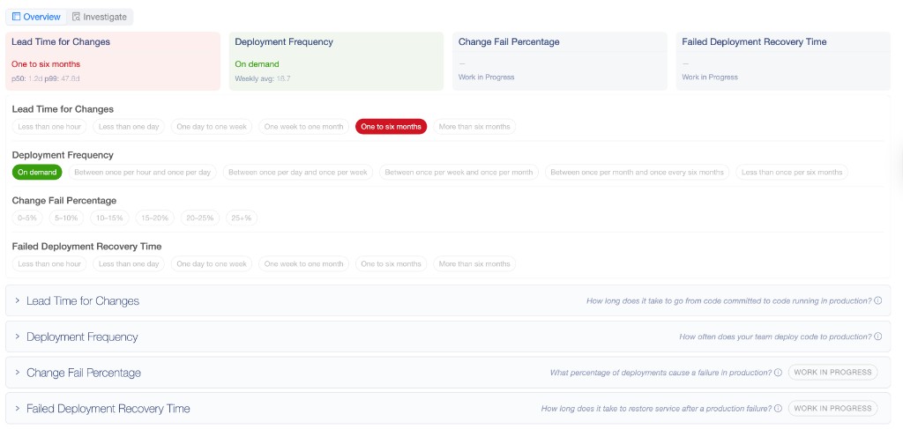This screenshot has height=429, width=903.
Task: Click 'How long does it take to go from code committed' text
Action: click(x=729, y=300)
